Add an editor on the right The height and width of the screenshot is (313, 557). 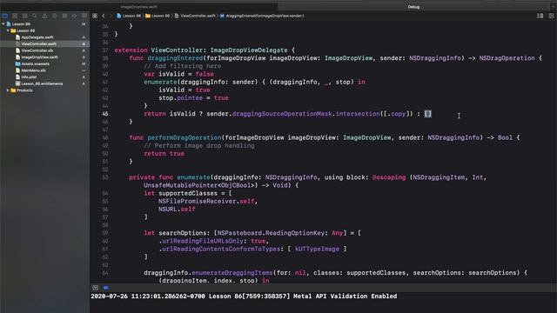tap(551, 16)
